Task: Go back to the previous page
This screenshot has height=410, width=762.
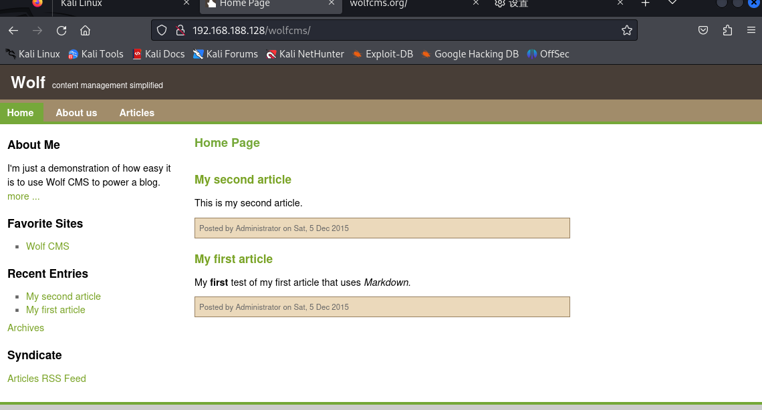Action: (x=13, y=31)
